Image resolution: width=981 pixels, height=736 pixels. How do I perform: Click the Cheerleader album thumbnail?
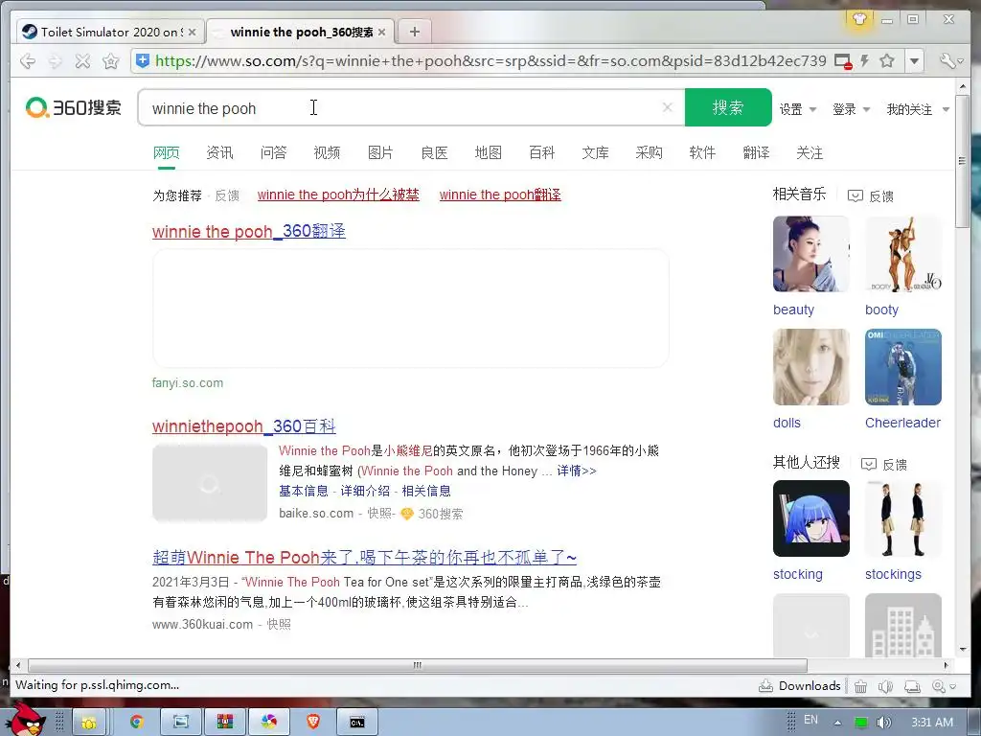(x=903, y=367)
